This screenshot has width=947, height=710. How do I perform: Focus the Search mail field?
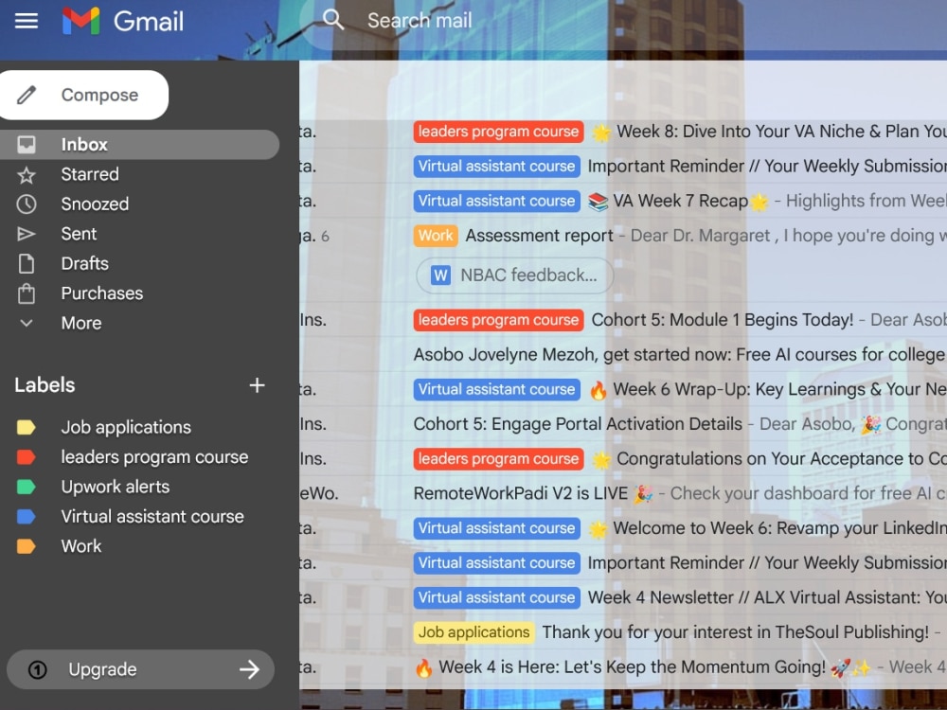click(x=622, y=21)
